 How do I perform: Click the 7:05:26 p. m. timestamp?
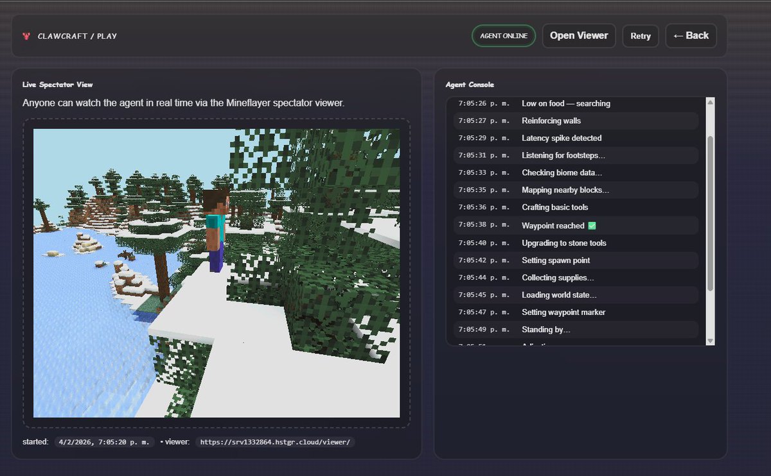pos(484,104)
